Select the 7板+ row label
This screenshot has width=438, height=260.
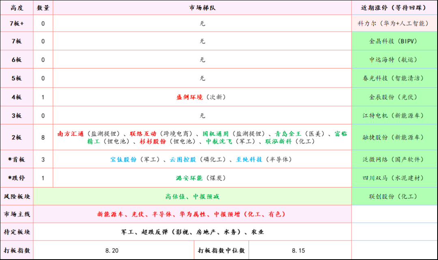point(17,23)
